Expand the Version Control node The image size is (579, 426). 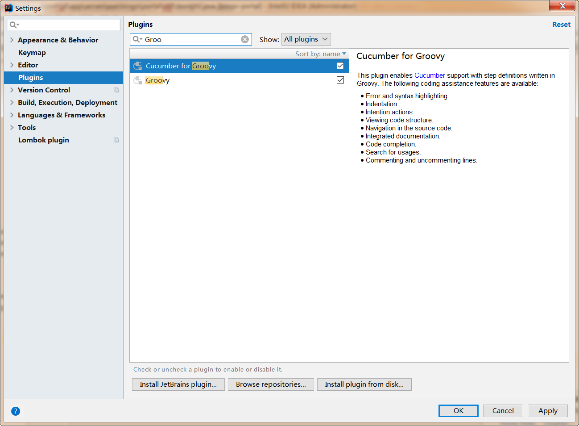pyautogui.click(x=12, y=90)
